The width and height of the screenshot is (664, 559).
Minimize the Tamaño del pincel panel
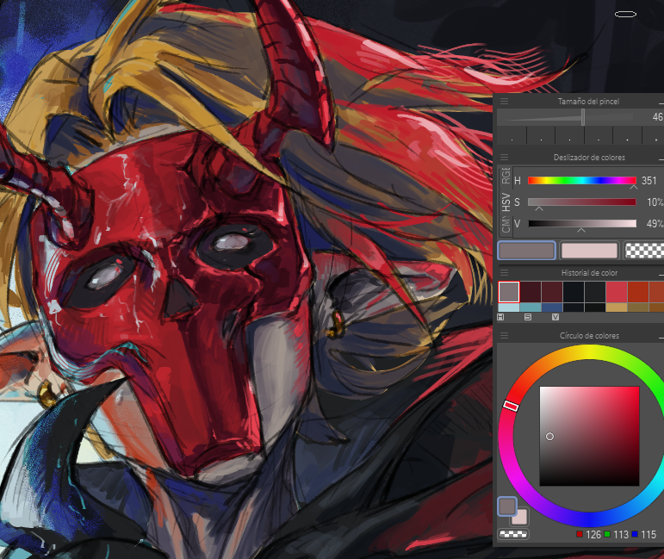coord(661,102)
